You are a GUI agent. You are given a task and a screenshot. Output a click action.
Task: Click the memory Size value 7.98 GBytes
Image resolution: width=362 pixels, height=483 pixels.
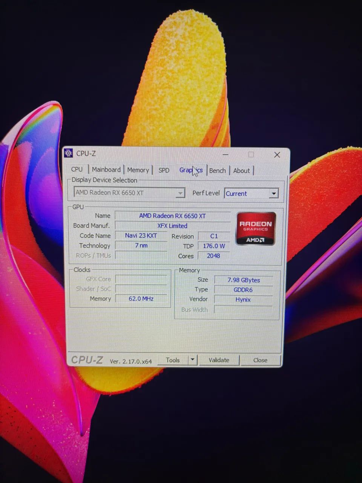(x=244, y=280)
